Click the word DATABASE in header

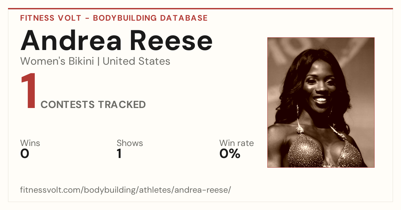[184, 18]
